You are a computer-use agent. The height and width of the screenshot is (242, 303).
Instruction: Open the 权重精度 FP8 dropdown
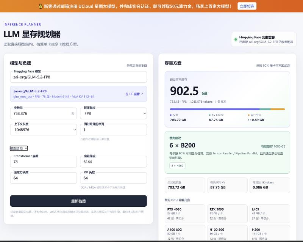(113, 113)
